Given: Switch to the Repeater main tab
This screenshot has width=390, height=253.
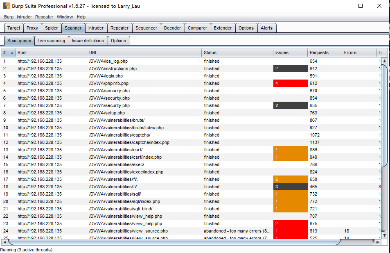Looking at the screenshot, I should coord(119,28).
